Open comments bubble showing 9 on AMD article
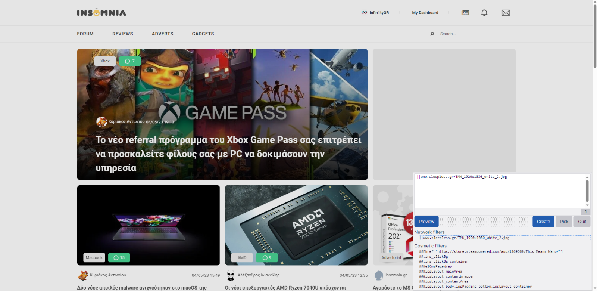The height and width of the screenshot is (291, 597). [267, 258]
